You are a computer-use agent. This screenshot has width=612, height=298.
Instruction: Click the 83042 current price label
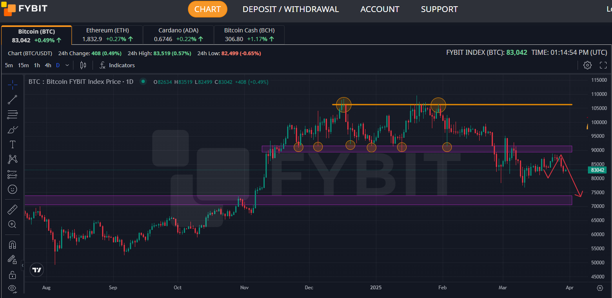click(597, 170)
